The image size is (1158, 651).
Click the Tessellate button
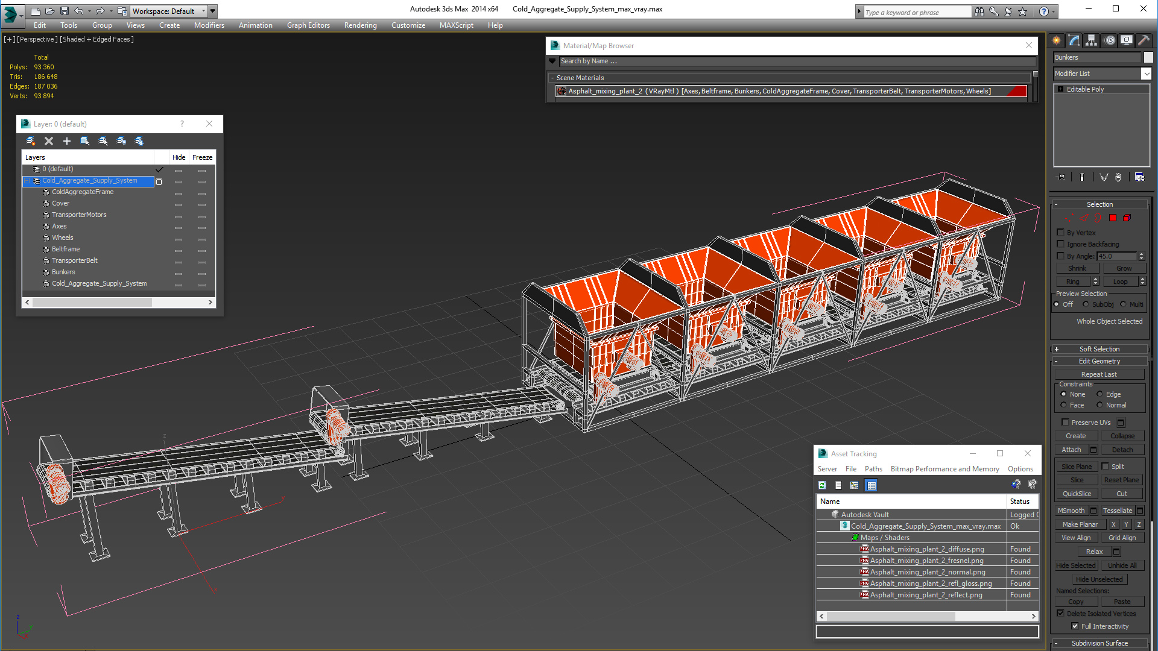pos(1117,511)
